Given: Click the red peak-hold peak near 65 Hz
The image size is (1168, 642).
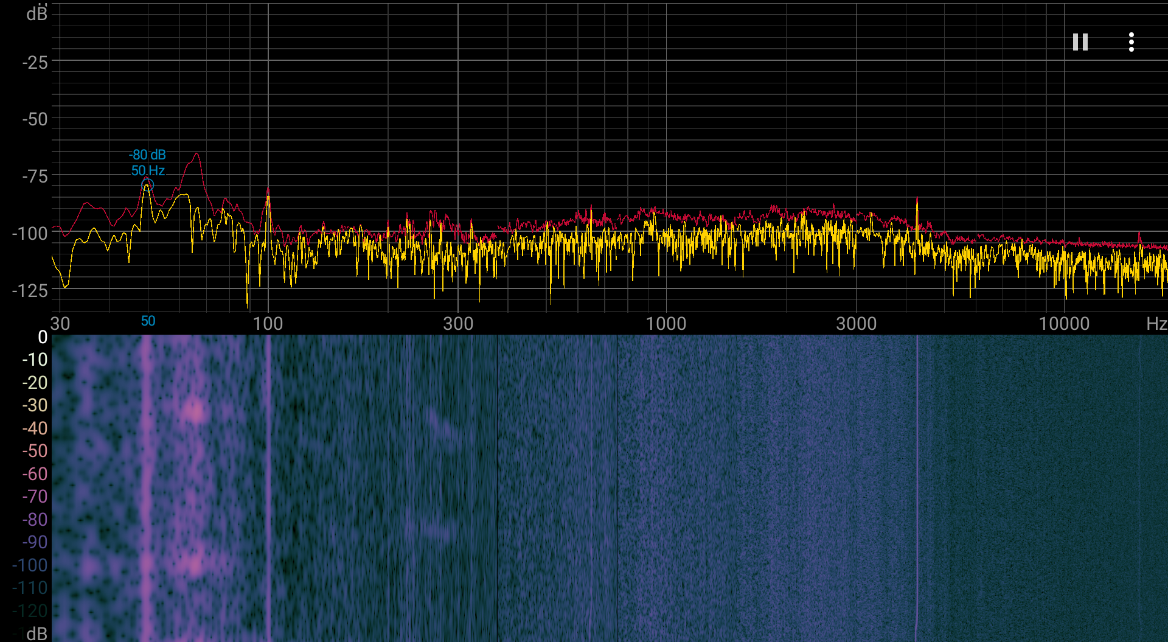Looking at the screenshot, I should pyautogui.click(x=196, y=155).
